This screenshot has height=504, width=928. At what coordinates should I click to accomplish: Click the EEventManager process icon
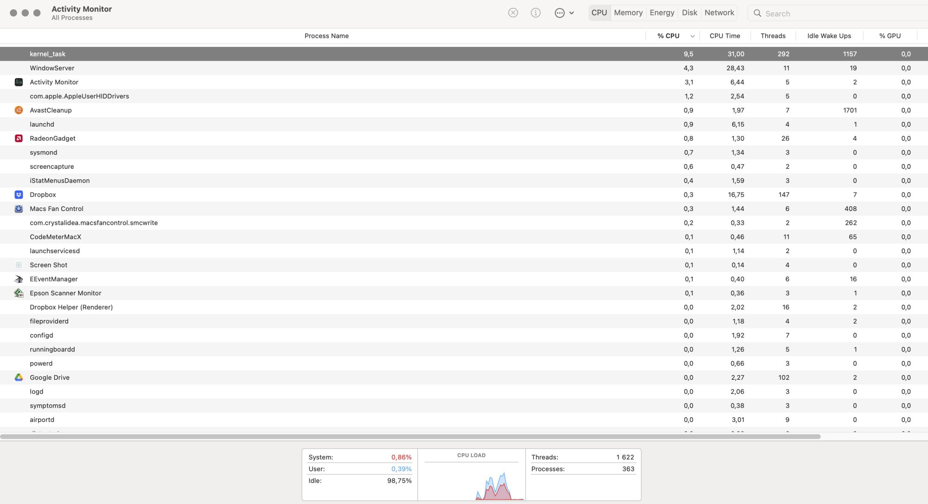(x=19, y=279)
